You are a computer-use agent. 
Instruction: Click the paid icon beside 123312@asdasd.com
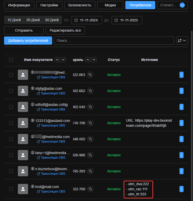33,120
